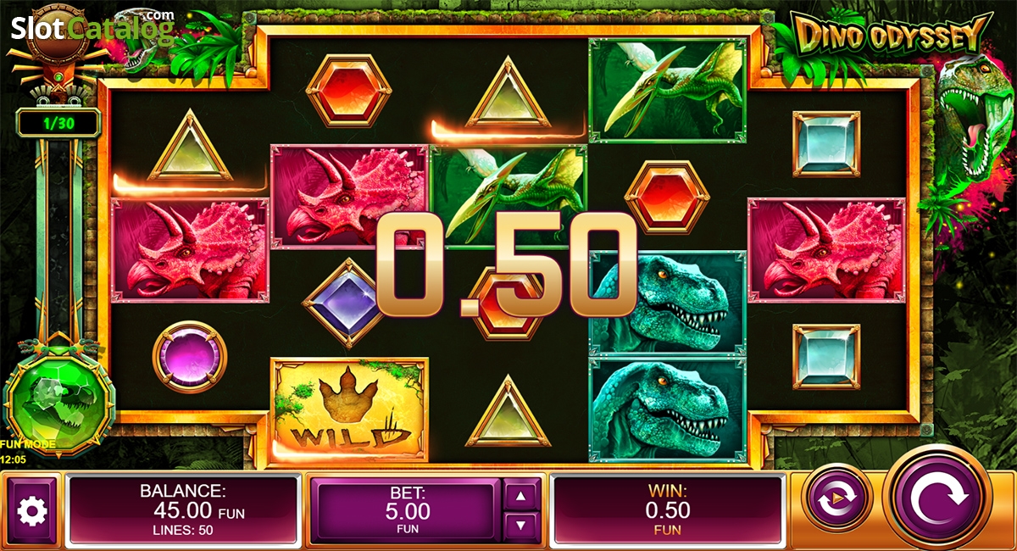
Task: Click the golden WILD footprint symbol
Action: tap(349, 409)
